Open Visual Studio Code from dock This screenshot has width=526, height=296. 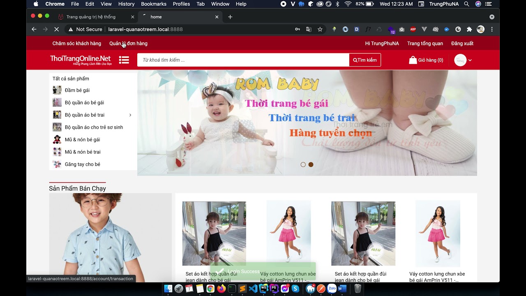pyautogui.click(x=253, y=289)
